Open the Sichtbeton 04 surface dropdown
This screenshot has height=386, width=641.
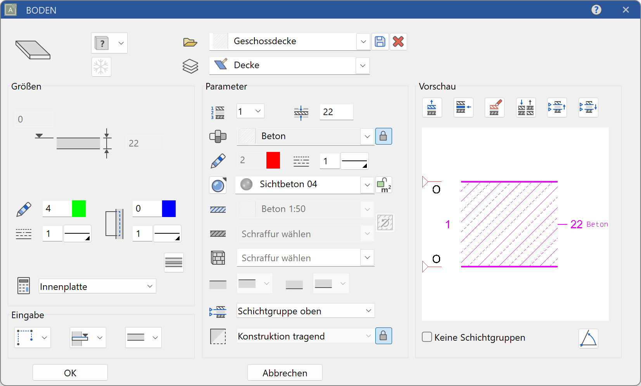coord(366,185)
